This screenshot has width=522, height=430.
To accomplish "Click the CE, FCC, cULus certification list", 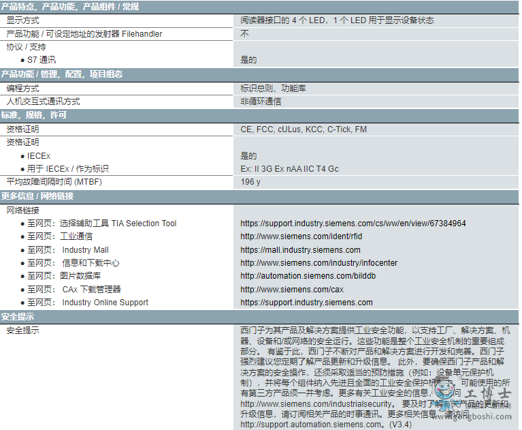I will click(304, 129).
